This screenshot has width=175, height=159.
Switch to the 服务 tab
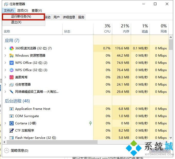pyautogui.click(x=81, y=17)
